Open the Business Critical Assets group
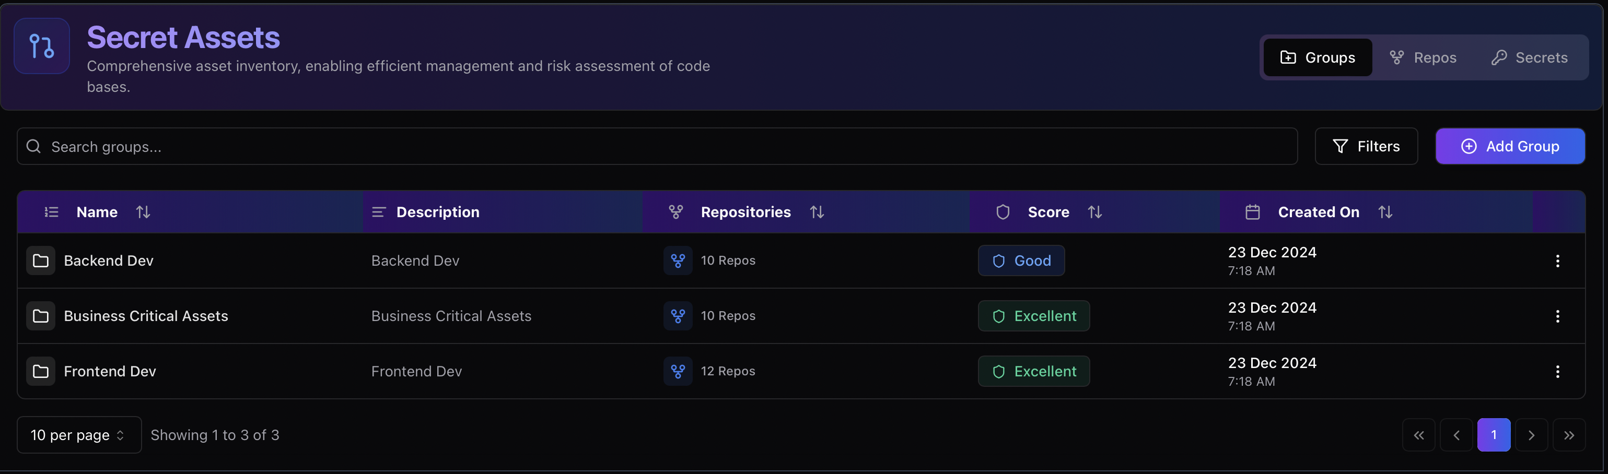1608x474 pixels. [145, 316]
